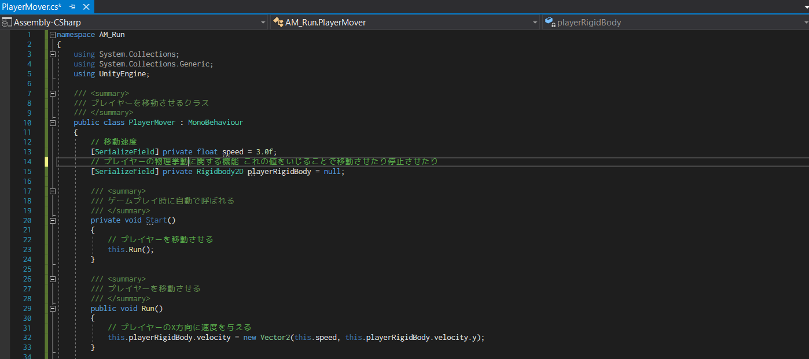Click the yellow change marker on line 14

pyautogui.click(x=47, y=162)
